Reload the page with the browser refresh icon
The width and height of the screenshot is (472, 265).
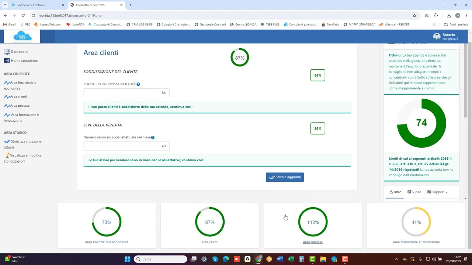pos(23,15)
